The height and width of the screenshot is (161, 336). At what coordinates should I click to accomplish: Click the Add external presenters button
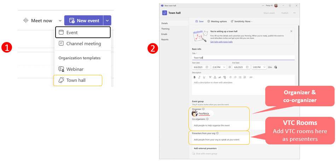coord(205,148)
